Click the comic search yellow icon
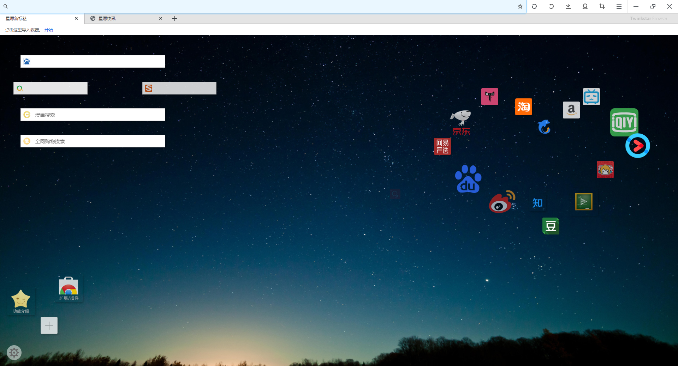This screenshot has height=366, width=678. click(27, 115)
